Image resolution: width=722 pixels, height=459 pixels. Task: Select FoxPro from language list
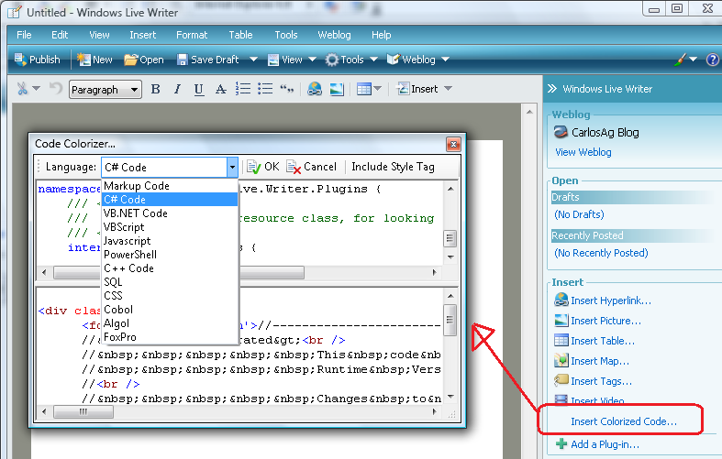[170, 337]
